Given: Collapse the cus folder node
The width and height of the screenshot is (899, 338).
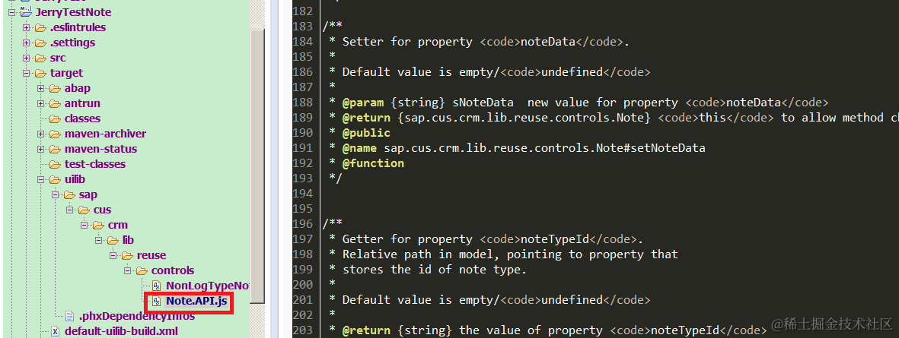Looking at the screenshot, I should [x=69, y=210].
